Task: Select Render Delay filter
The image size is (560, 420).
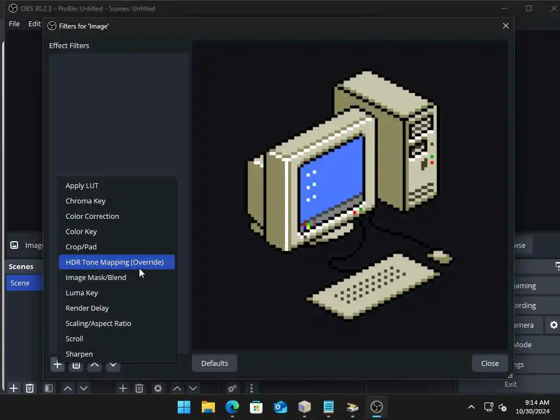Action: (x=116, y=308)
